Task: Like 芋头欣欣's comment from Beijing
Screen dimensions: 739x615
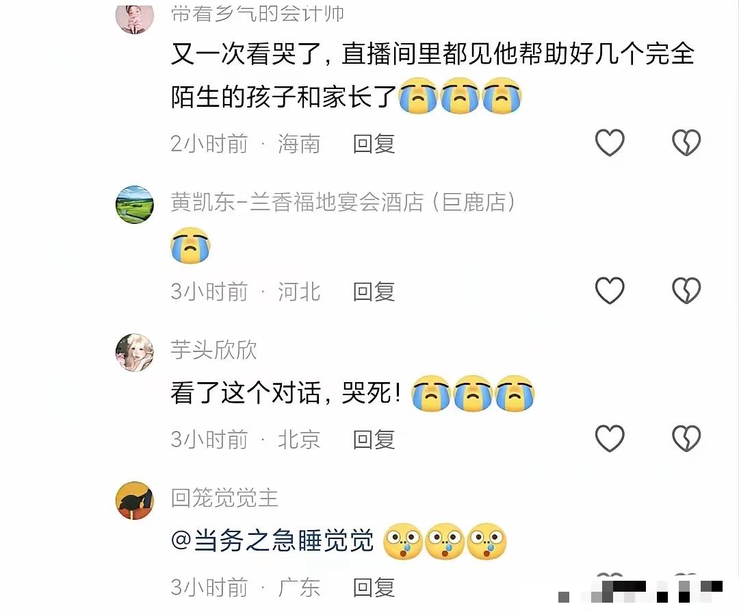Action: click(x=610, y=438)
